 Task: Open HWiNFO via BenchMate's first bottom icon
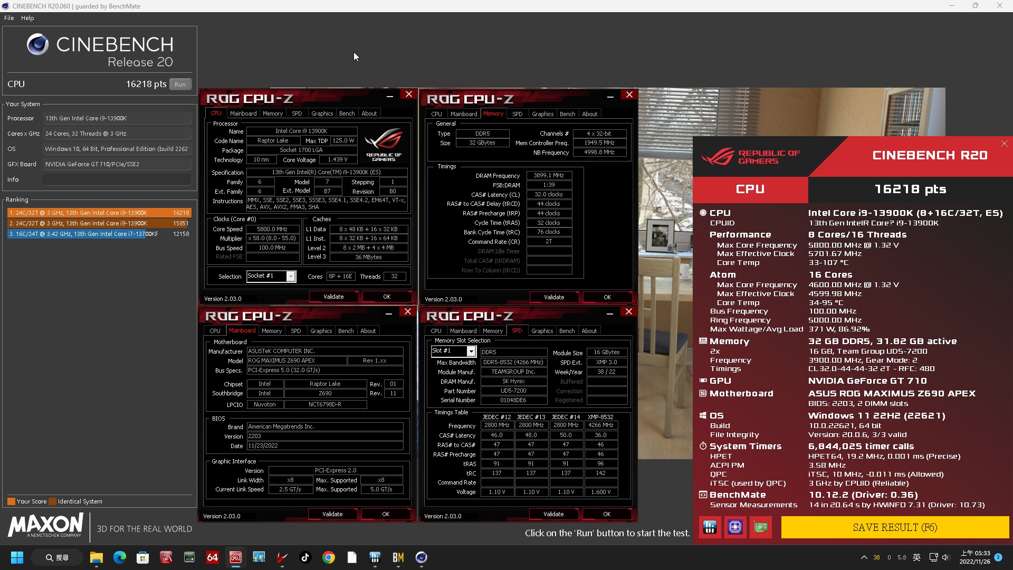pyautogui.click(x=710, y=527)
